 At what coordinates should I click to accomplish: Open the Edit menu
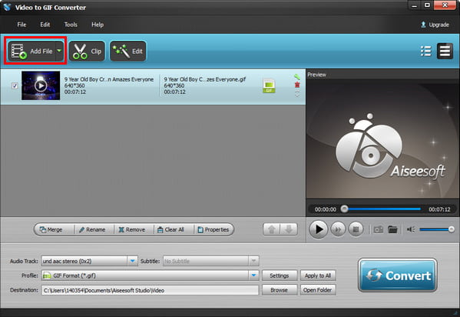point(45,25)
